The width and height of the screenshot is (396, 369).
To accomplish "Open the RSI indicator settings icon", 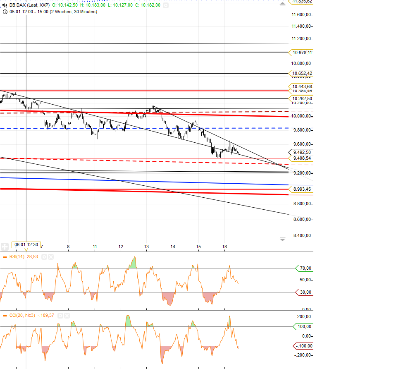I will click(x=44, y=257).
